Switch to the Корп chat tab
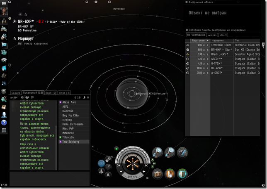 point(51,93)
